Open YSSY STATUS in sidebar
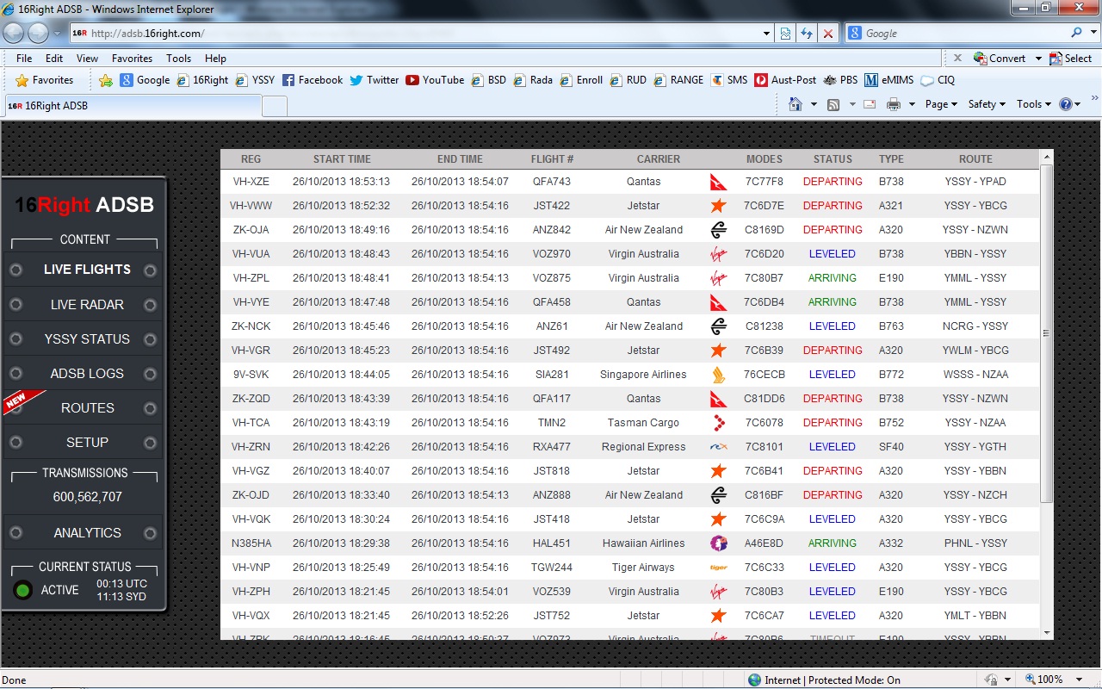 pyautogui.click(x=83, y=339)
